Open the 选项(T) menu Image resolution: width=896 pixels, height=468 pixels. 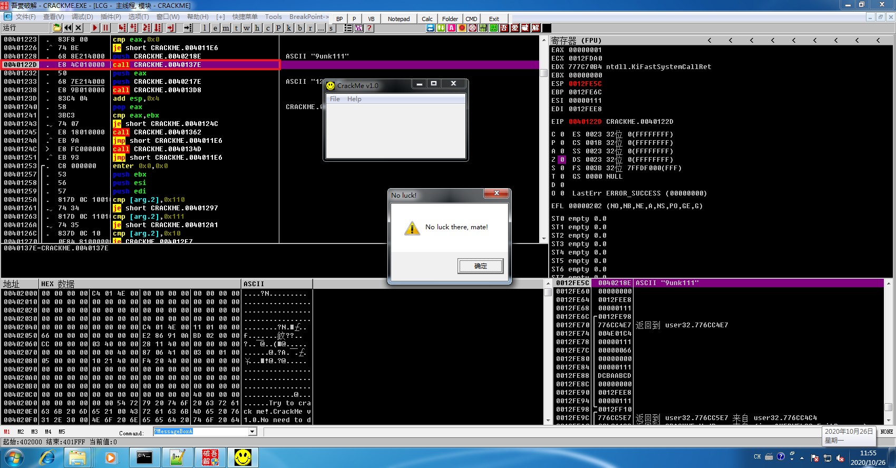pos(139,17)
